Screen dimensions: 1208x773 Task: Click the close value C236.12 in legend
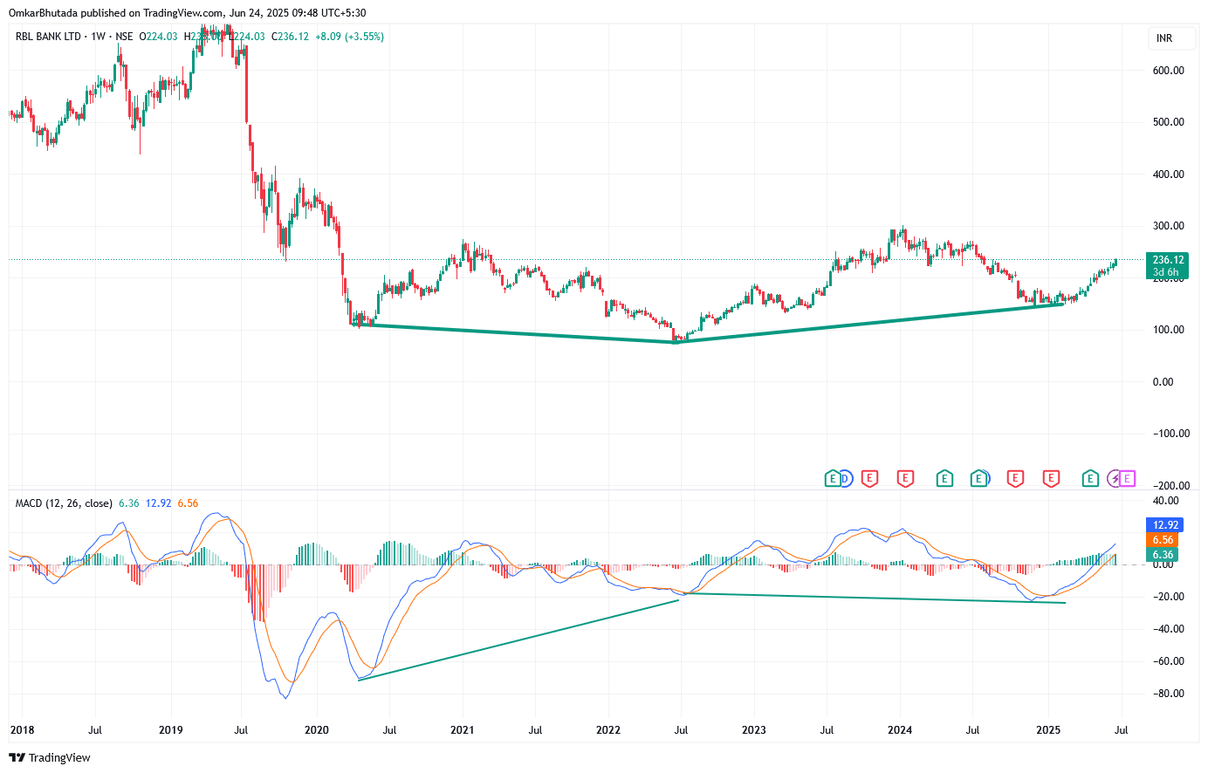pyautogui.click(x=291, y=37)
